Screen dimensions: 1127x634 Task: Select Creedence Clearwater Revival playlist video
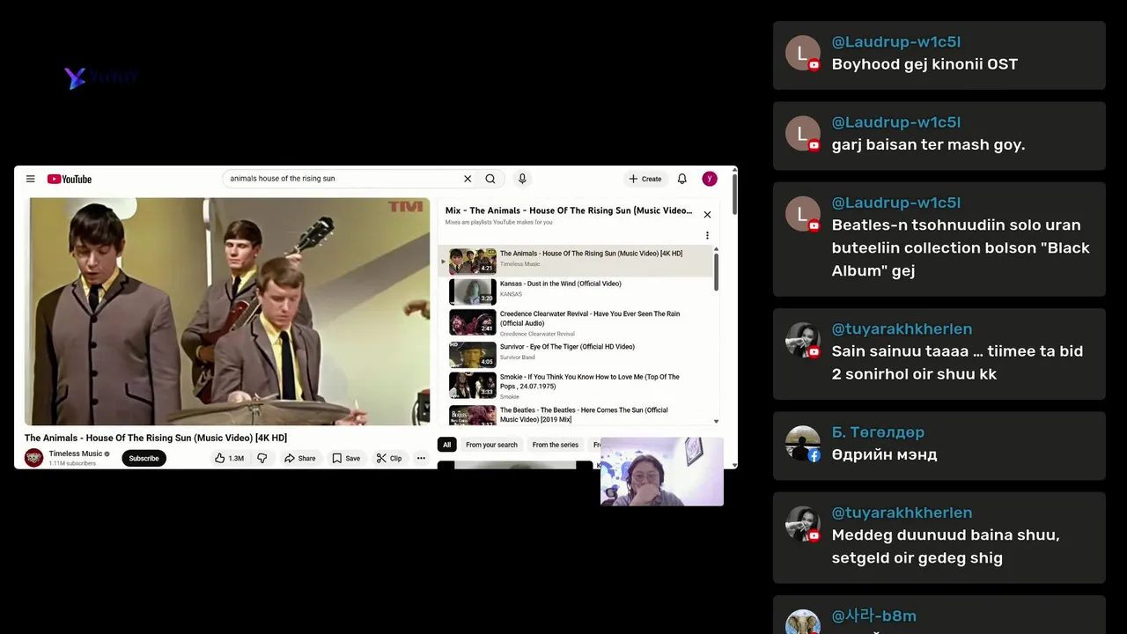[578, 322]
